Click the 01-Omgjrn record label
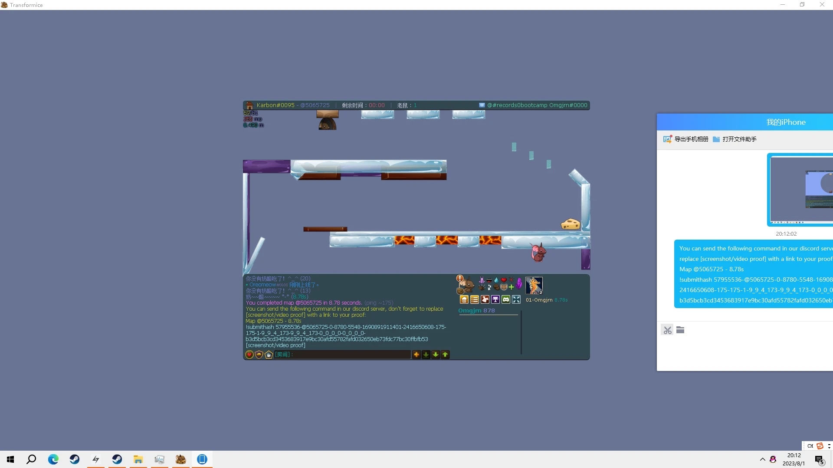Screen dimensions: 833x468 [539, 300]
